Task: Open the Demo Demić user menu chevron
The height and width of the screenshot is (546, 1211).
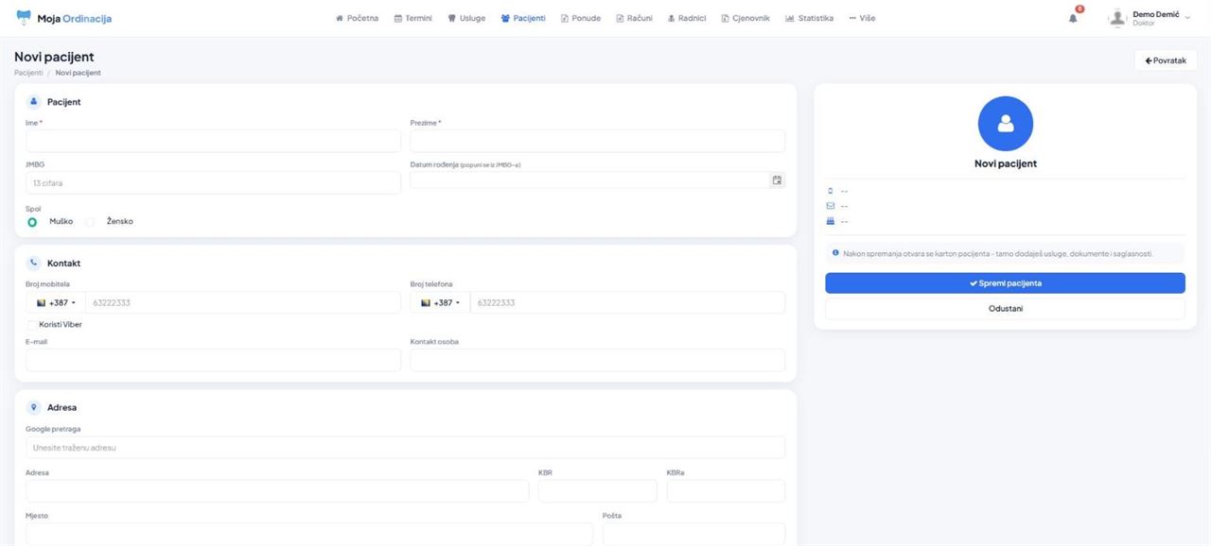Action: pos(1187,18)
